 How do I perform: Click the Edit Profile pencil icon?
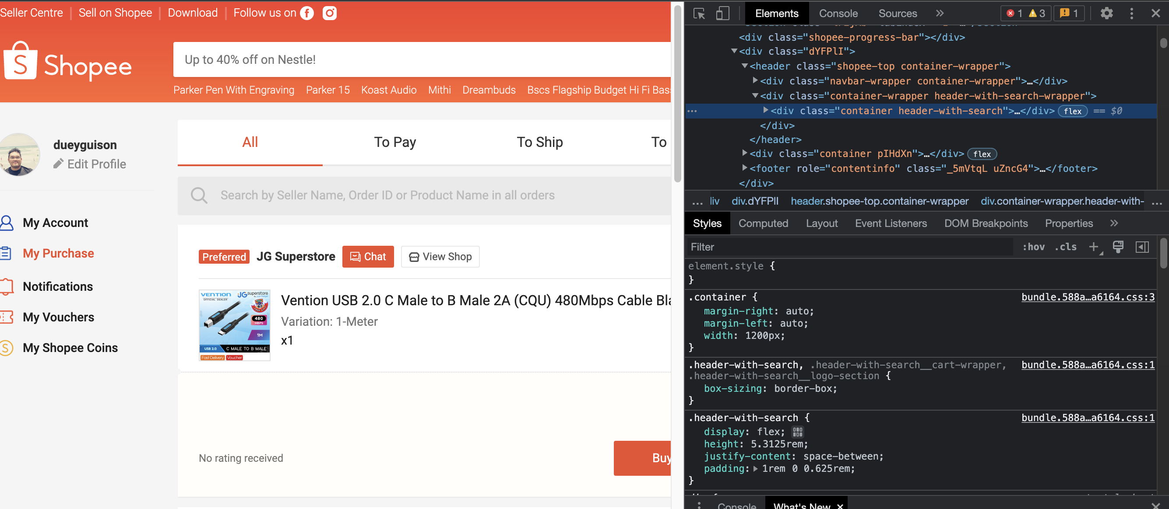click(58, 164)
